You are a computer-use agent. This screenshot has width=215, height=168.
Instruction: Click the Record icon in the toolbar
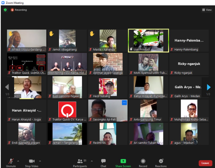[x=143, y=161]
